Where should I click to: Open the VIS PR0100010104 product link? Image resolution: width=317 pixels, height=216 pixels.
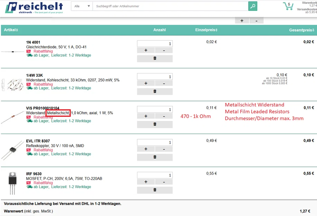[43, 108]
